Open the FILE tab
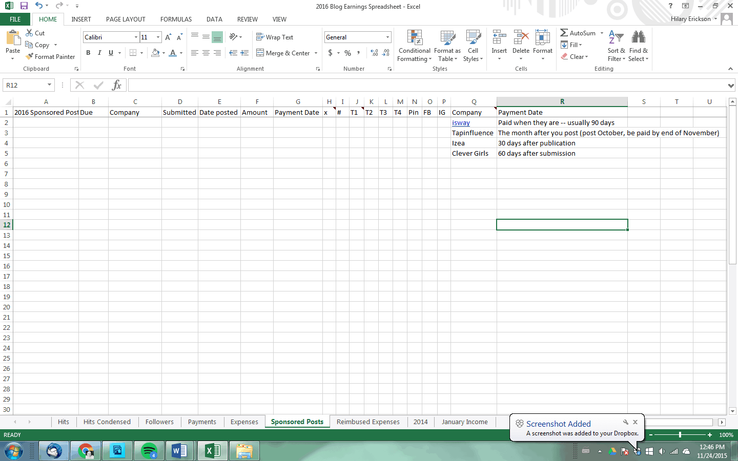738x461 pixels. tap(15, 19)
